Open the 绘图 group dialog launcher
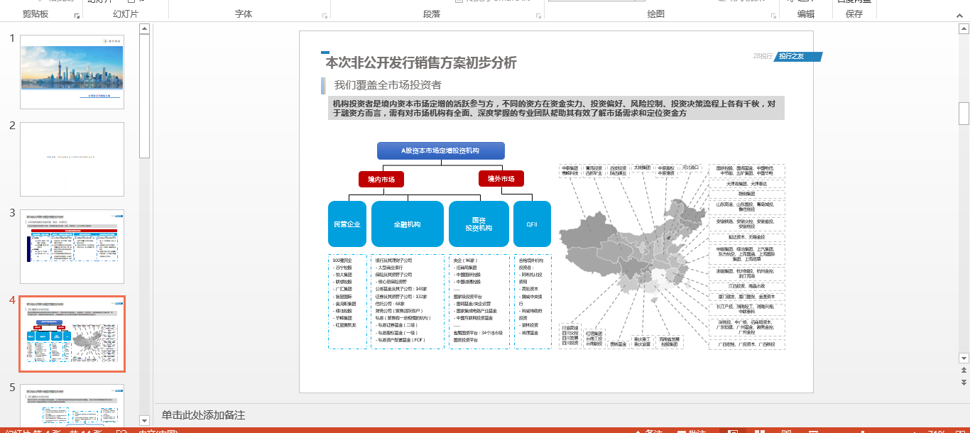The height and width of the screenshot is (433, 970). 774,16
